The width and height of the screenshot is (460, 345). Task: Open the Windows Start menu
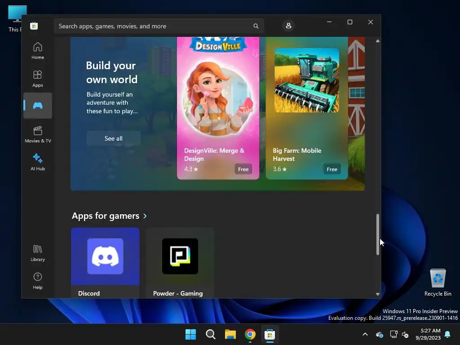point(190,334)
